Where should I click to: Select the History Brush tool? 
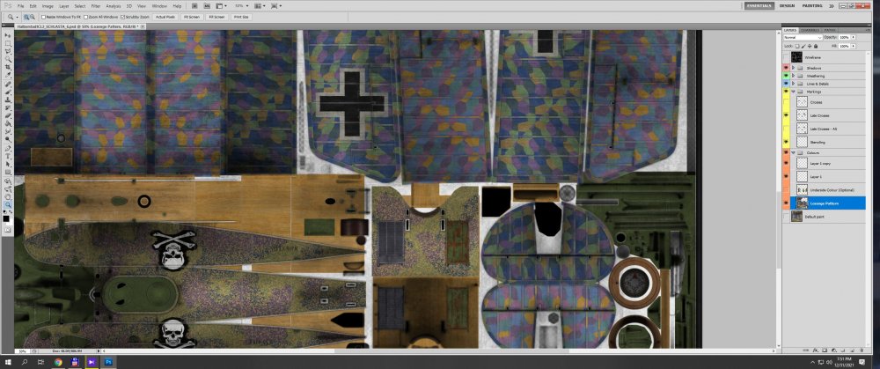coord(8,107)
